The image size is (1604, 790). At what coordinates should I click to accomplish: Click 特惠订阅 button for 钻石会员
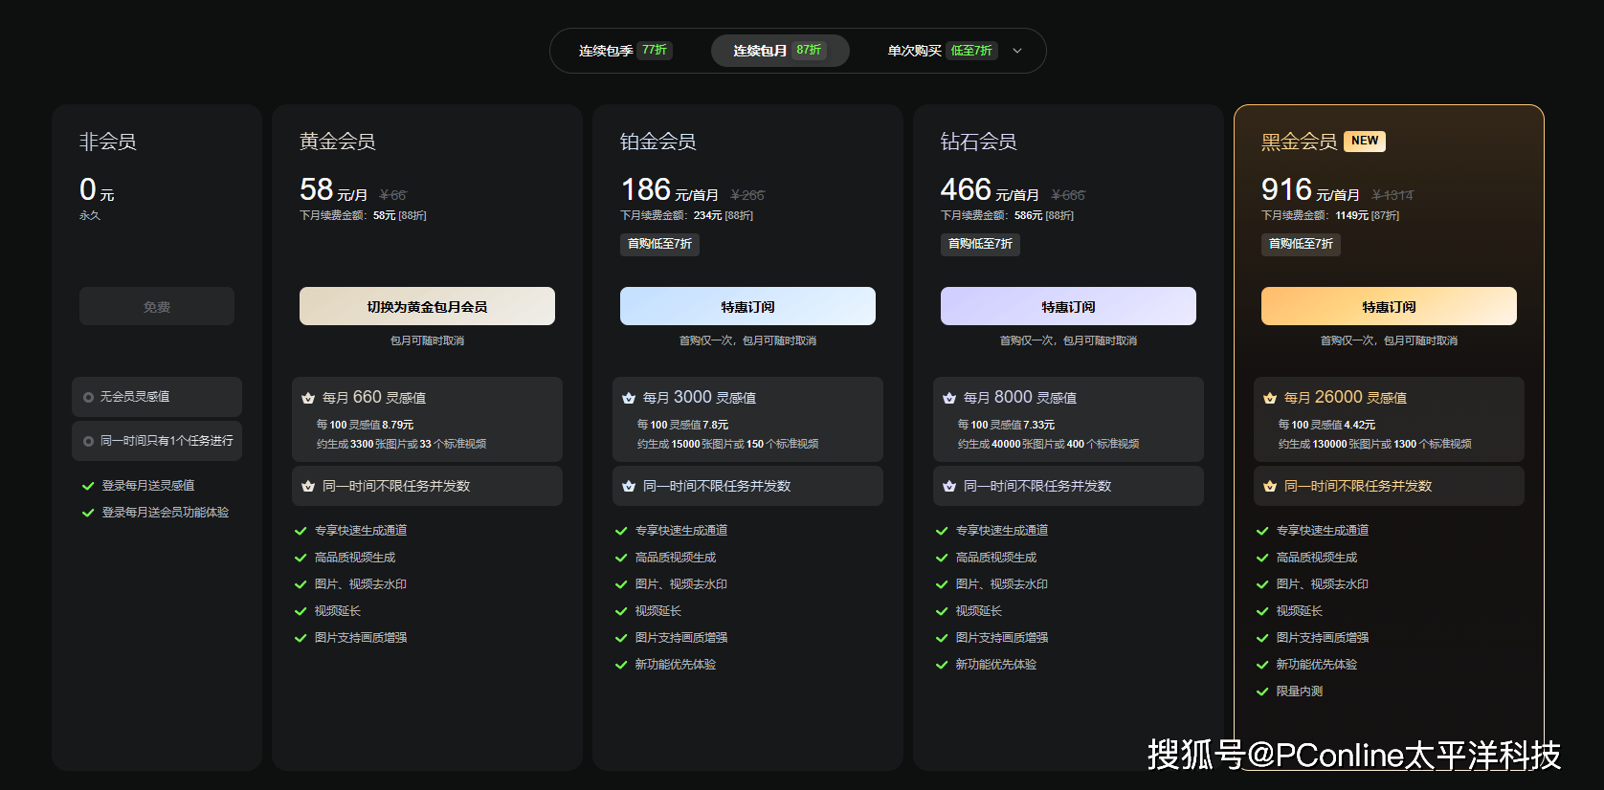point(1068,306)
